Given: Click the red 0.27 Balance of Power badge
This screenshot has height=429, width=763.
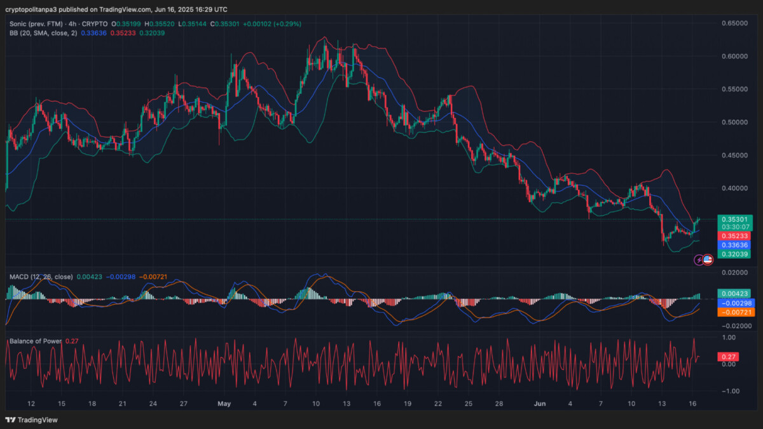Looking at the screenshot, I should click(x=730, y=357).
